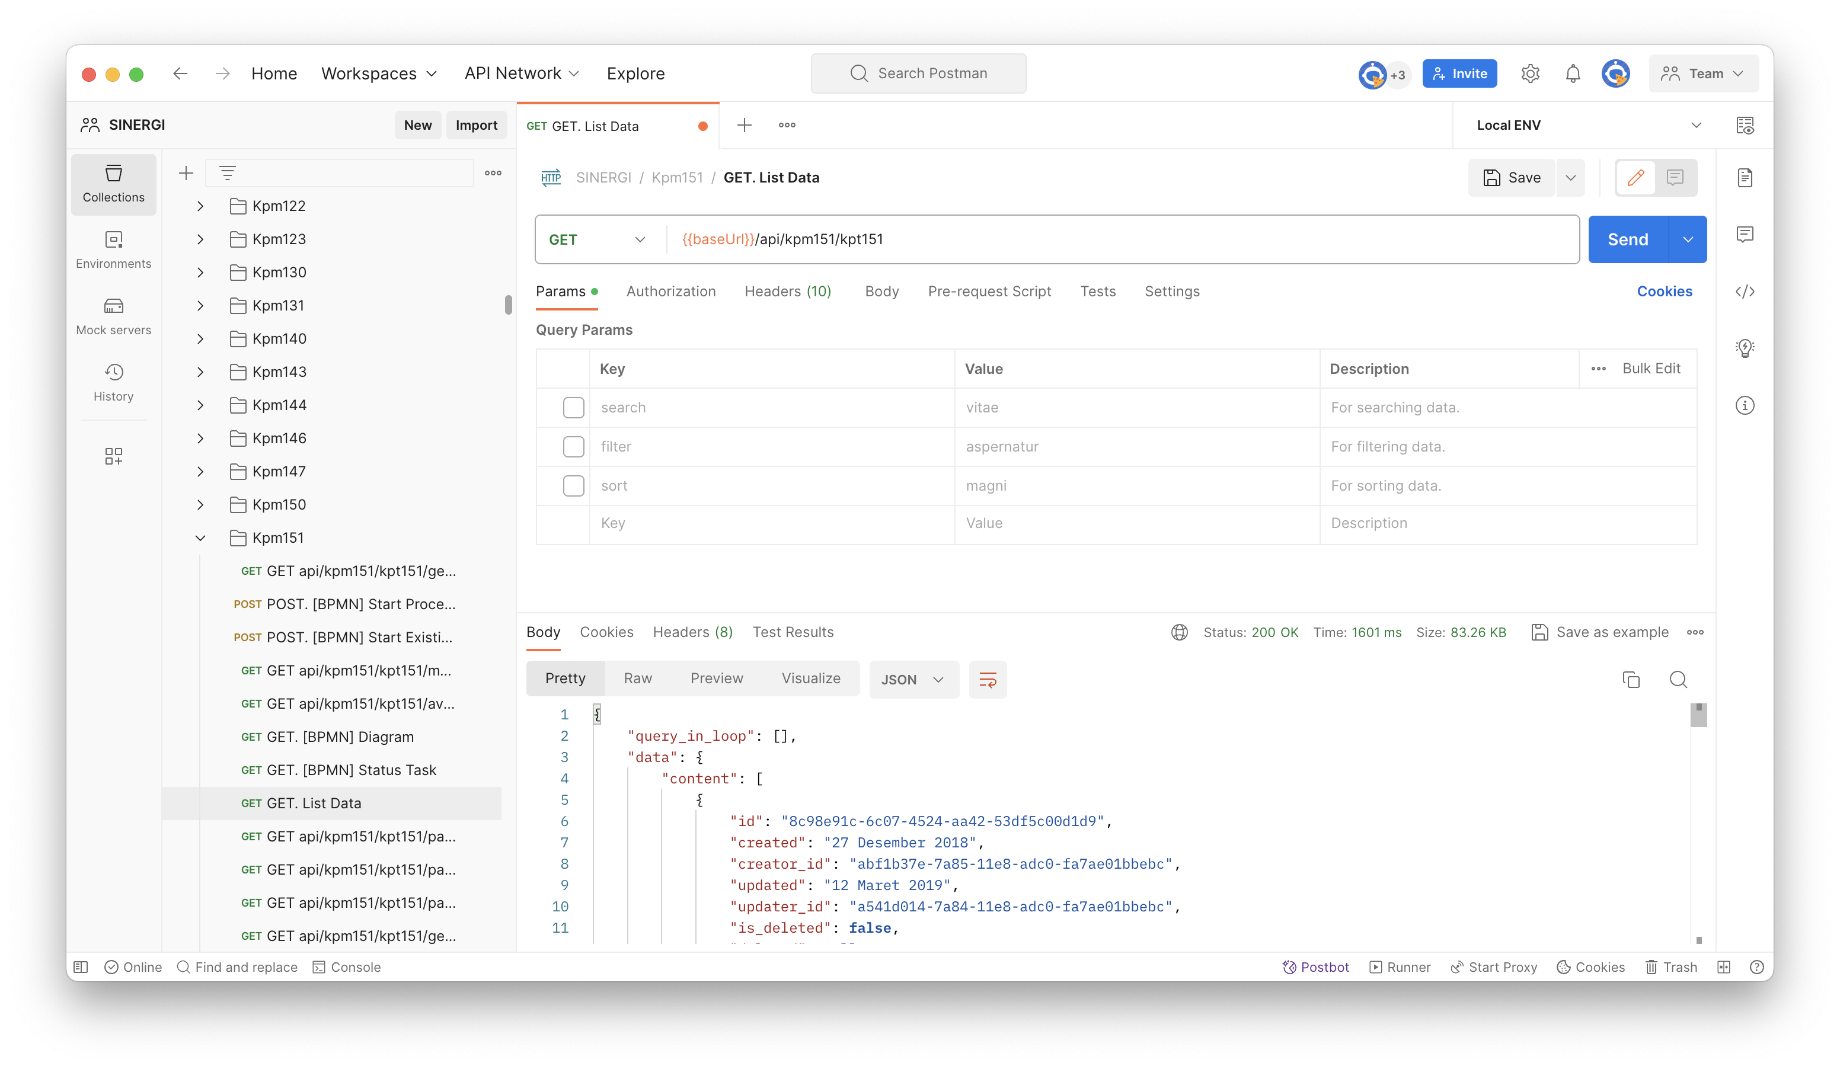Open the Environments sidebar panel
This screenshot has height=1069, width=1840.
tap(113, 249)
